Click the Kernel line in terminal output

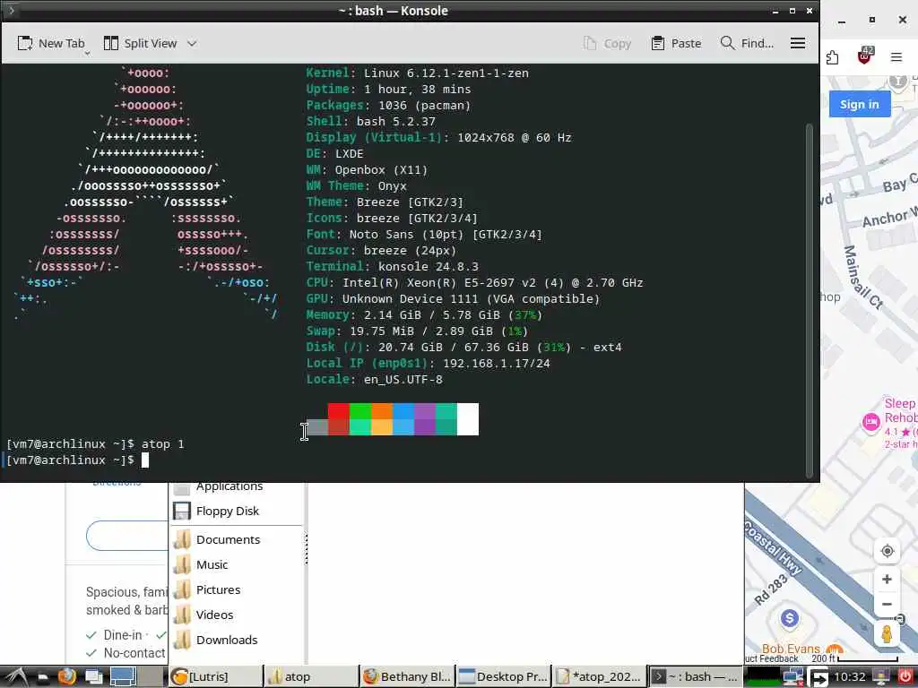point(418,73)
